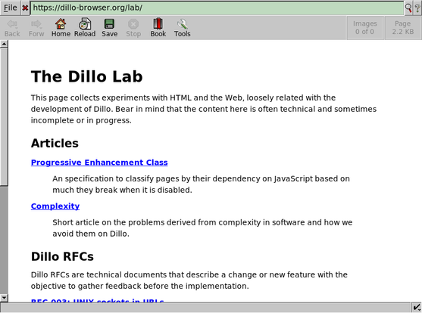Open the Progressive Enhancement Class link
Screen dimensions: 422x313
click(x=99, y=163)
